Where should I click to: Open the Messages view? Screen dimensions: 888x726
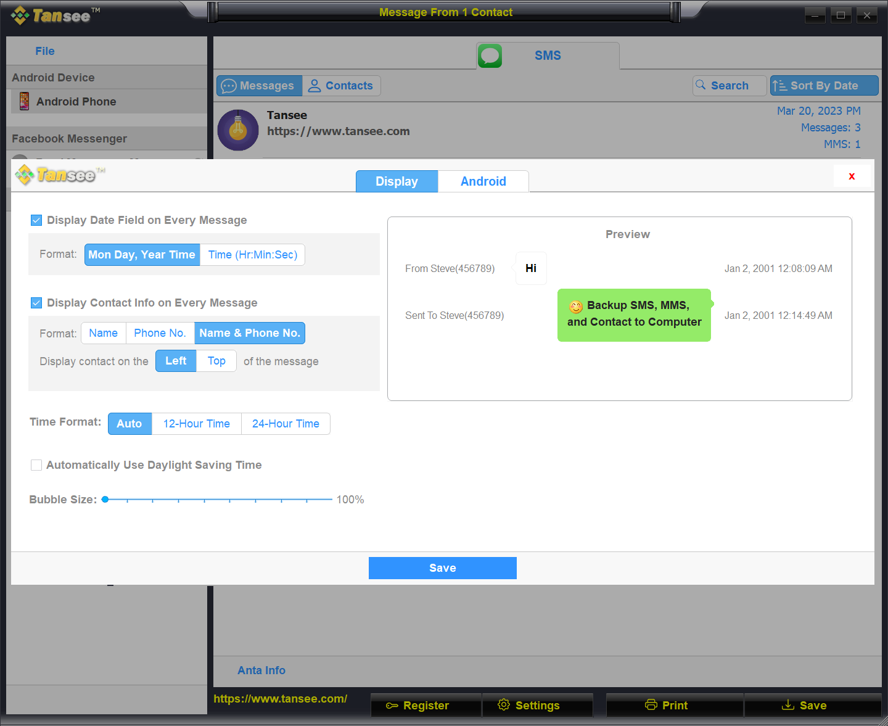[x=259, y=86]
